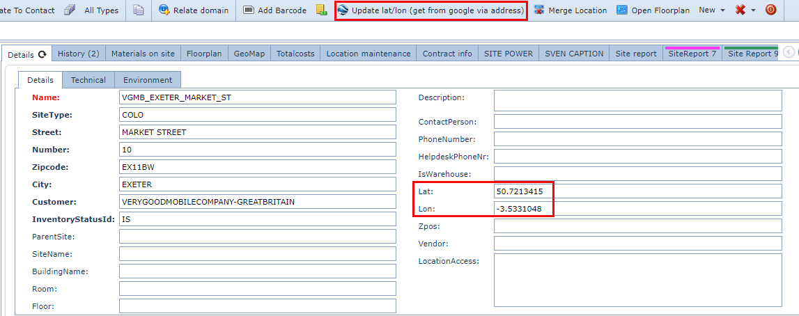This screenshot has width=799, height=316.
Task: Open Floorplan from the toolbar
Action: tap(653, 10)
